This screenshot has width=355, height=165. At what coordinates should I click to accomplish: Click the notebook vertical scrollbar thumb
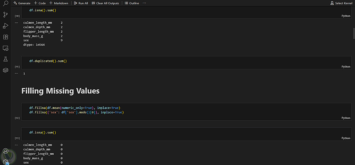pos(354,33)
